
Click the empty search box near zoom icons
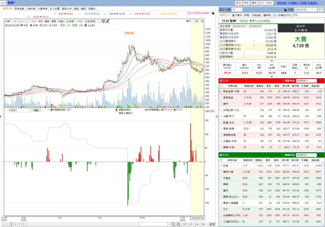tap(153, 224)
